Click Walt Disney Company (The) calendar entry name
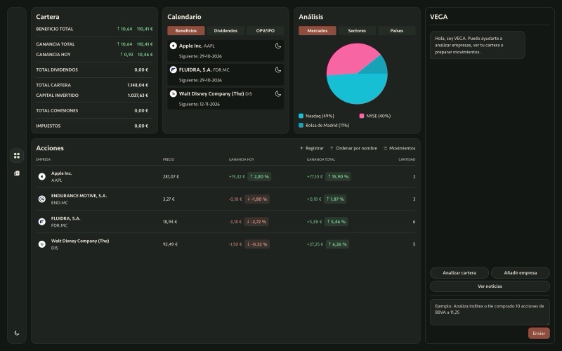The height and width of the screenshot is (351, 562). pyautogui.click(x=216, y=94)
